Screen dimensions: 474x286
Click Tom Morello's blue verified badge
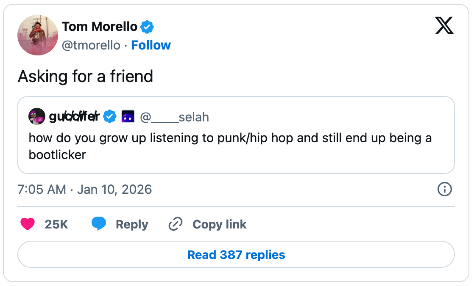tap(147, 26)
